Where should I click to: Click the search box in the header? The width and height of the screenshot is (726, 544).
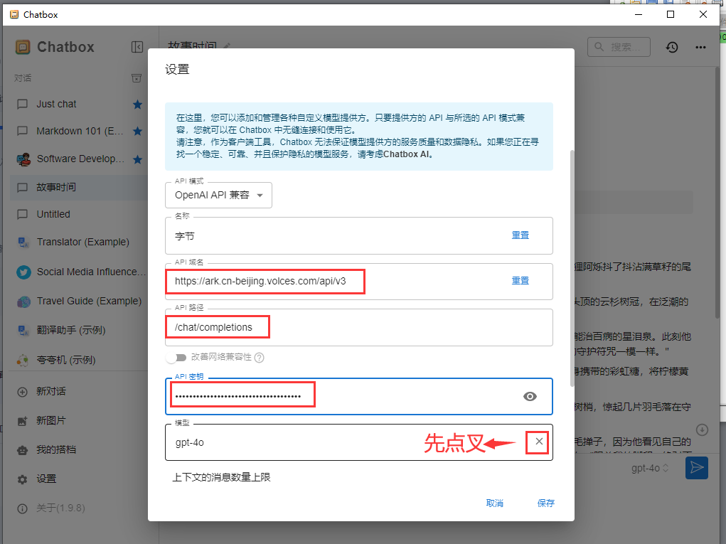[x=619, y=47]
